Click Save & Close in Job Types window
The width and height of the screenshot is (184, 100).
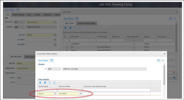click(x=69, y=19)
